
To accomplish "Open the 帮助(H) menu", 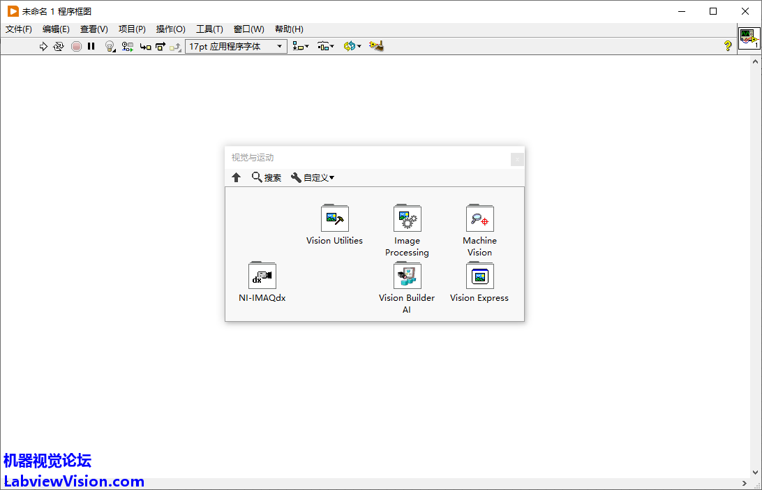I will pos(289,29).
